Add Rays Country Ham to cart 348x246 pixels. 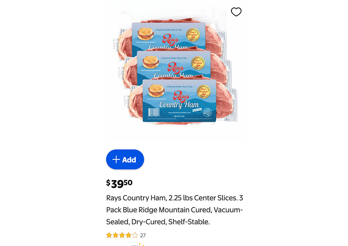(125, 159)
